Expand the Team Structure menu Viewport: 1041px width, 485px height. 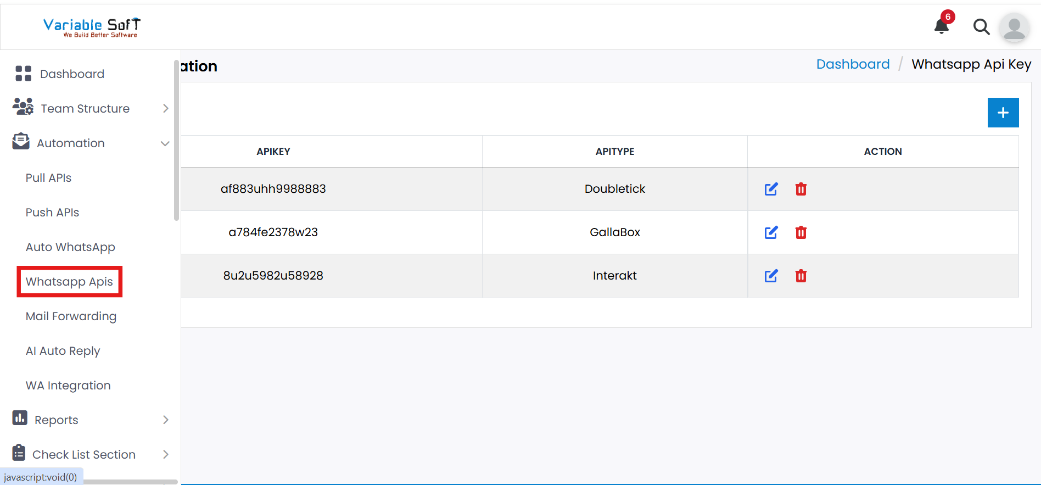pyautogui.click(x=85, y=109)
